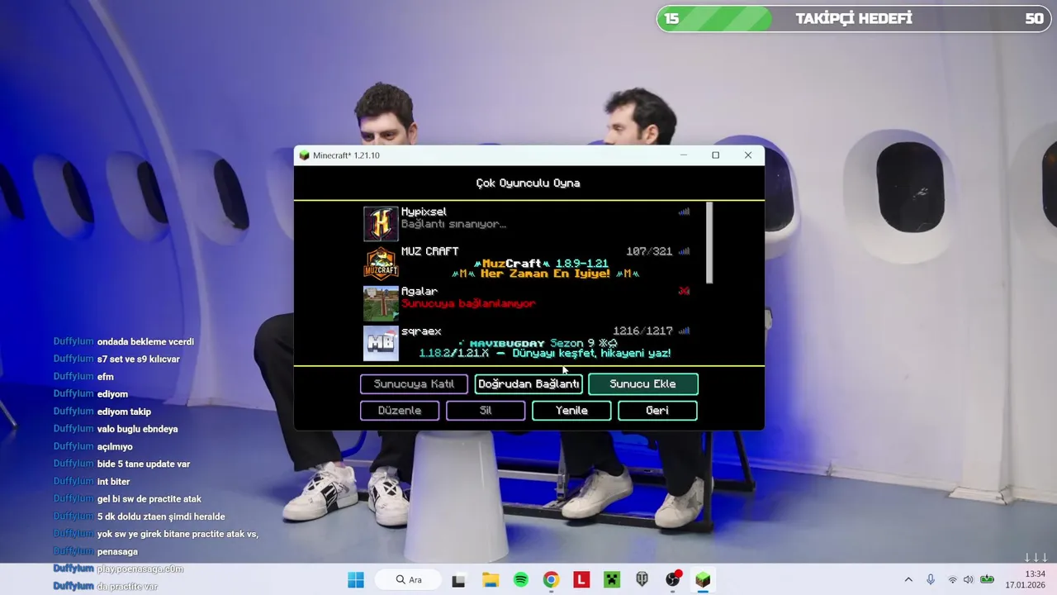1057x595 pixels.
Task: Open Doğrudan Bağlantı direct connect
Action: 528,384
